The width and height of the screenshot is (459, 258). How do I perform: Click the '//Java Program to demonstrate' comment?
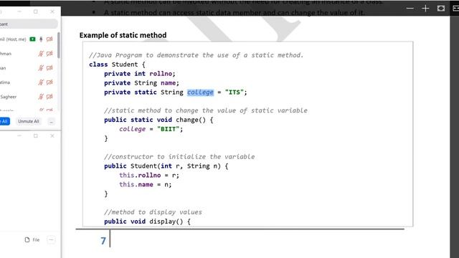196,55
